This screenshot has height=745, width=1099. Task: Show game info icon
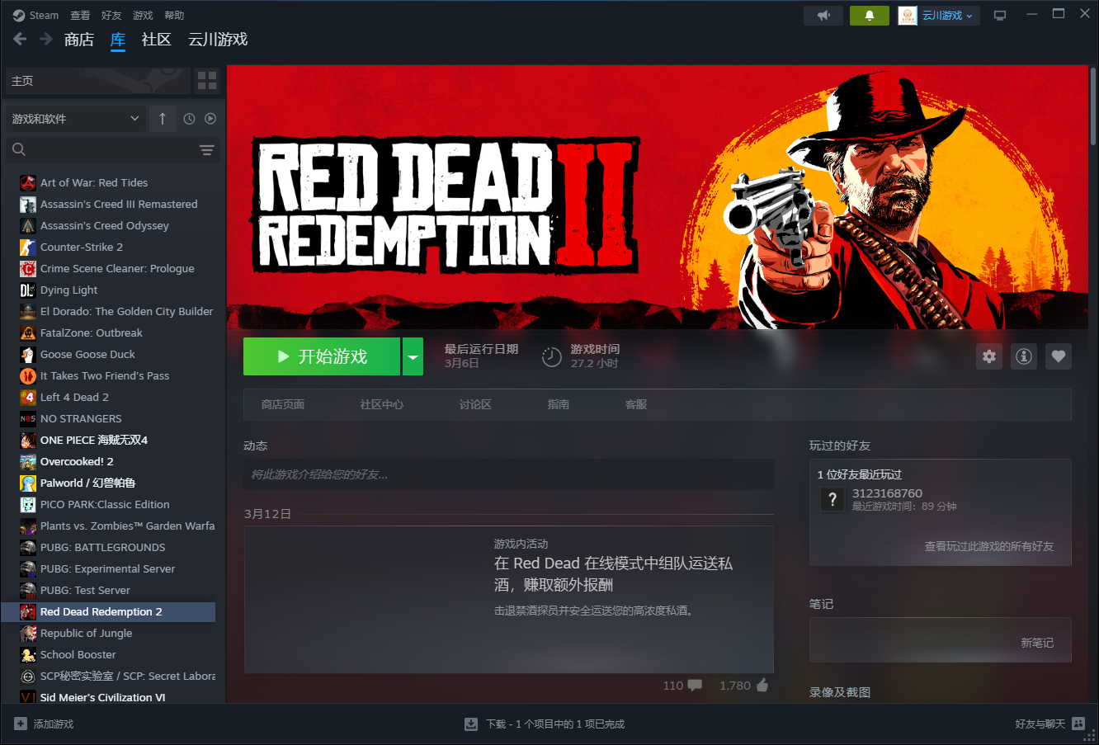pyautogui.click(x=1024, y=356)
